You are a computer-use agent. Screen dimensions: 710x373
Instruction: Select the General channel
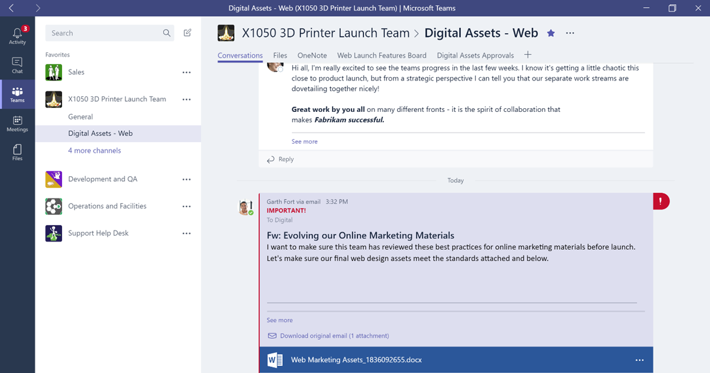coord(80,117)
